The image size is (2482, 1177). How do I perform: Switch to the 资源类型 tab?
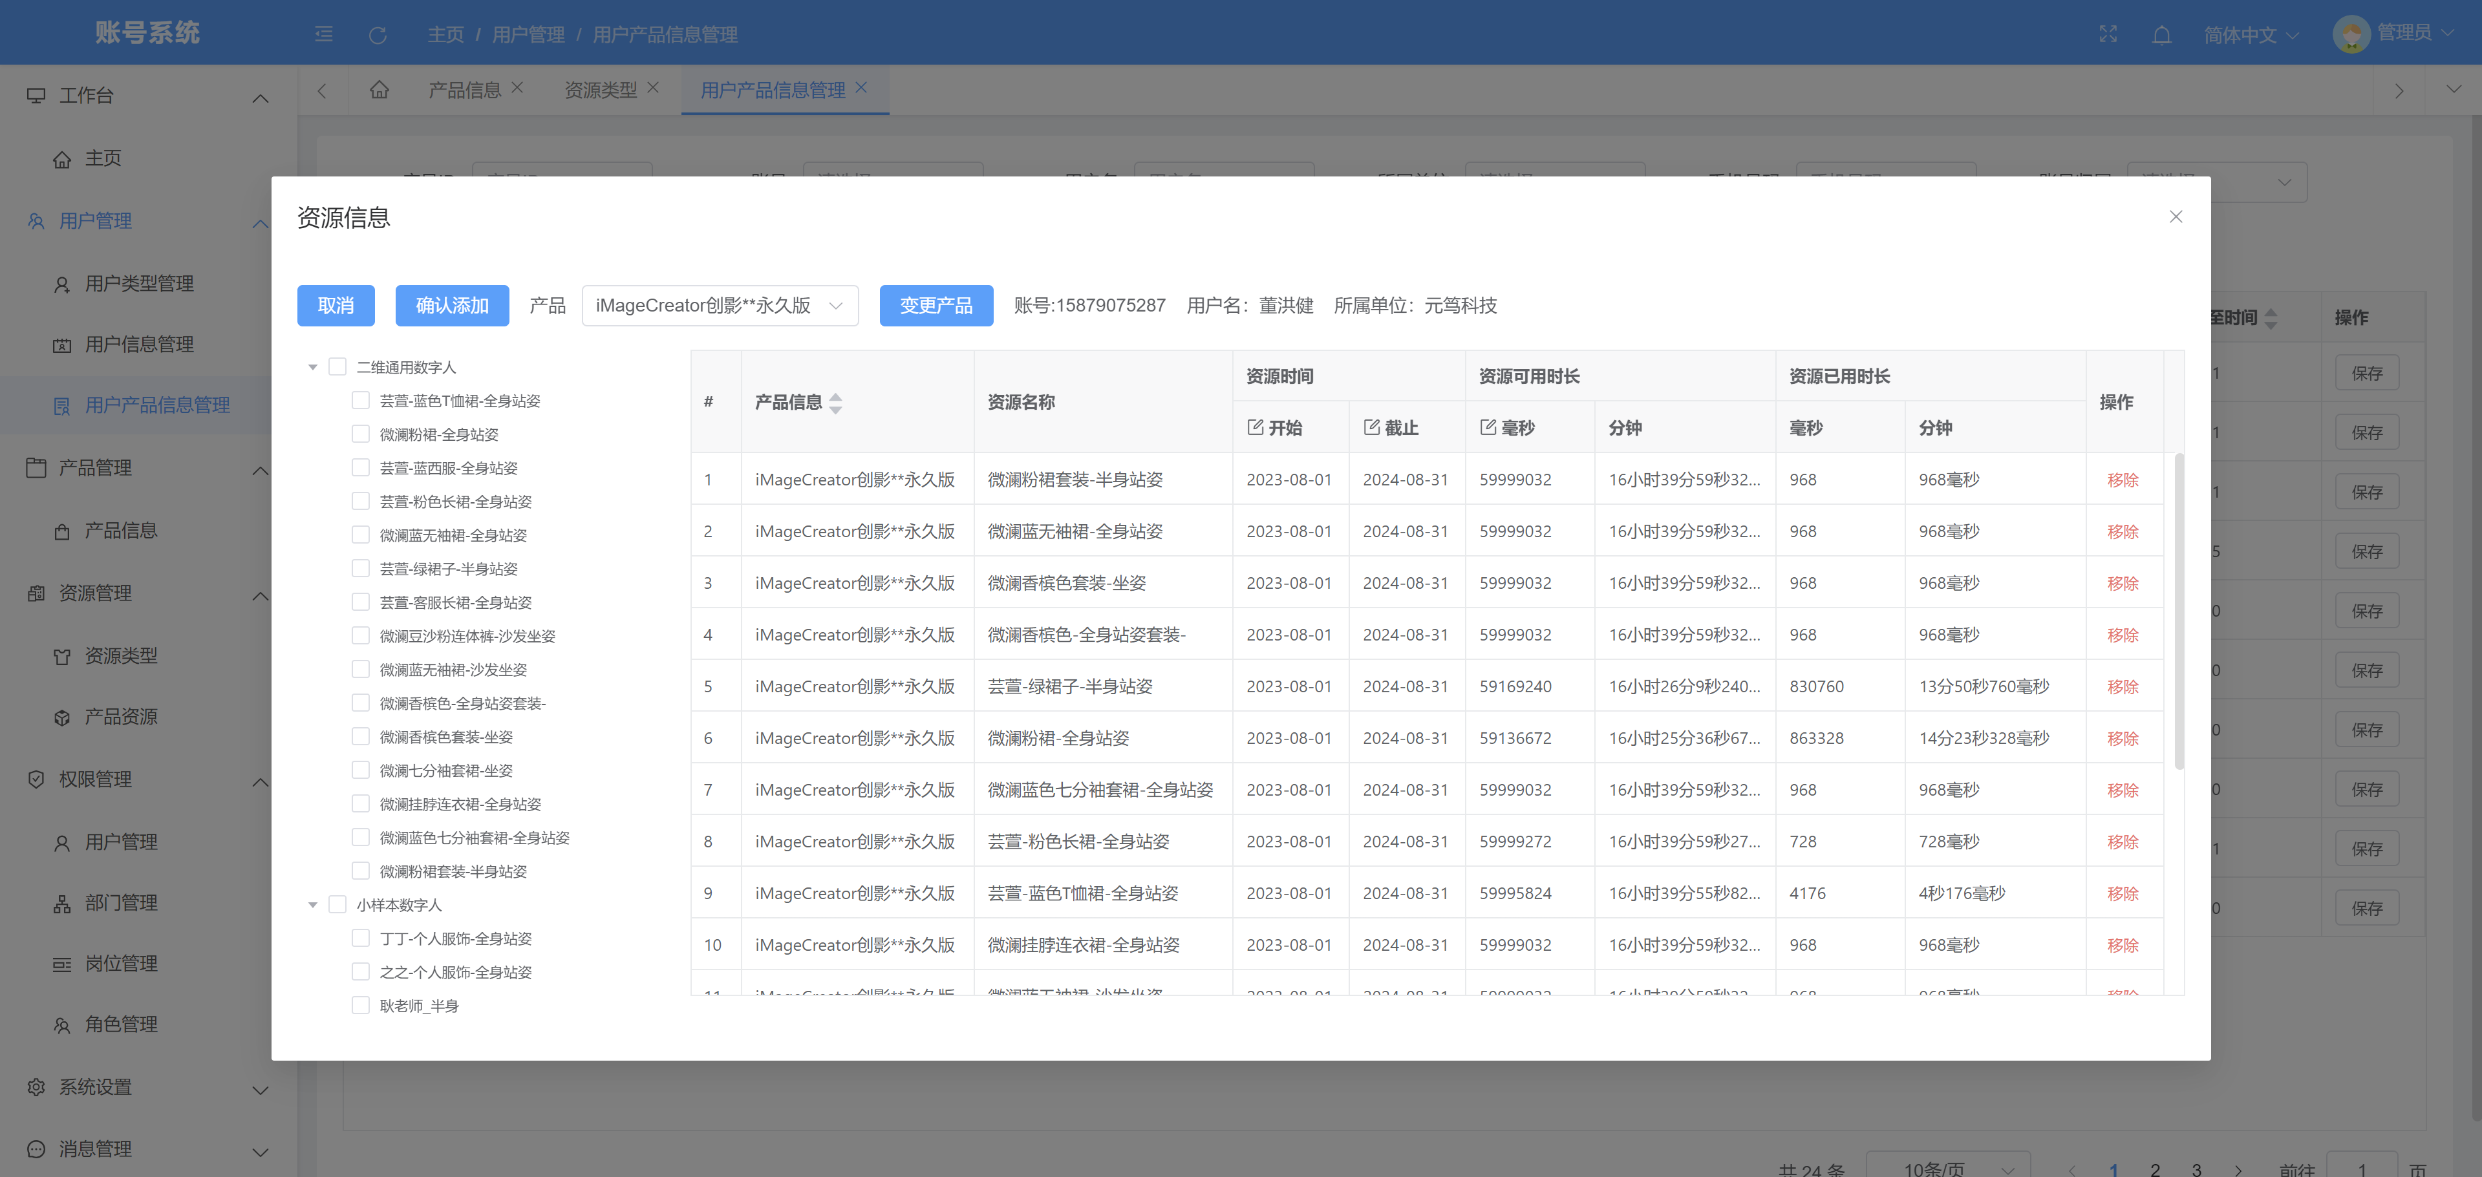[x=600, y=90]
